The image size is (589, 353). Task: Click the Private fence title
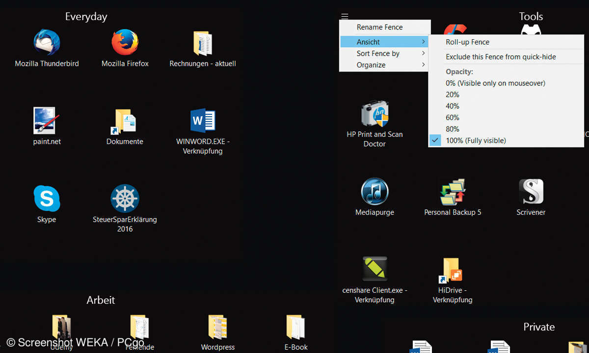point(539,327)
